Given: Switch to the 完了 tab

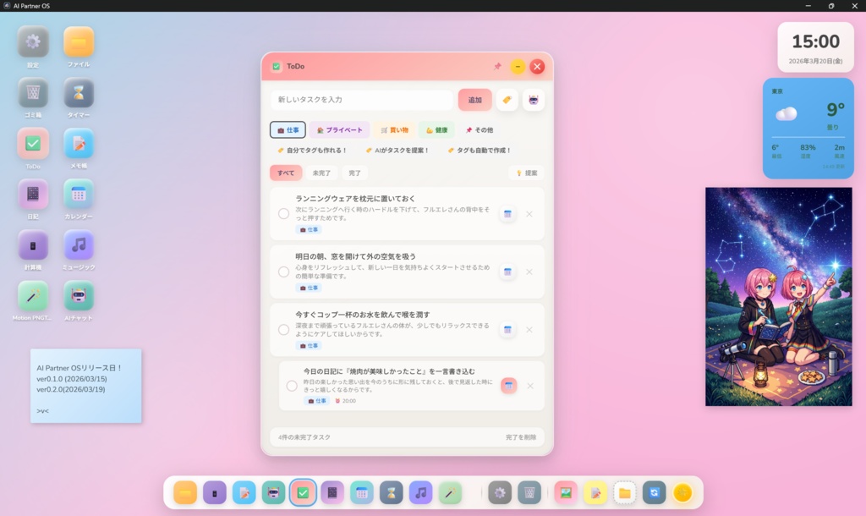Looking at the screenshot, I should (x=354, y=172).
